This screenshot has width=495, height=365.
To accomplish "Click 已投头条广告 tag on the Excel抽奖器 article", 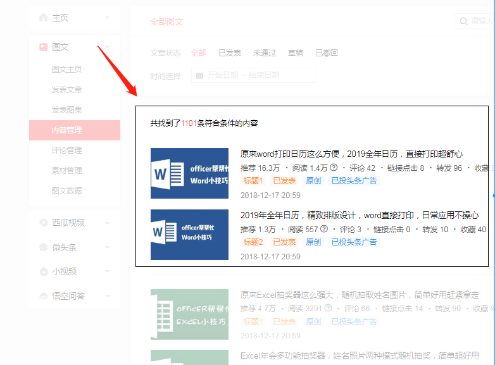I will click(x=354, y=322).
